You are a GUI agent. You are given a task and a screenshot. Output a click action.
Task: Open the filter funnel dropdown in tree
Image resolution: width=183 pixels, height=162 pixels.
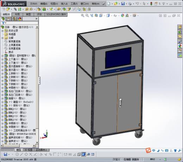coord(4,23)
